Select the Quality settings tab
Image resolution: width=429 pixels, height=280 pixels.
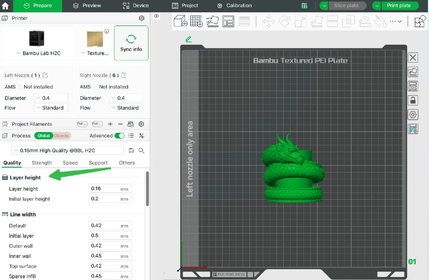point(12,163)
